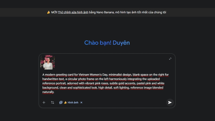The image size is (215, 121).
Task: Expand the prompt box to full screen
Action: [170, 59]
